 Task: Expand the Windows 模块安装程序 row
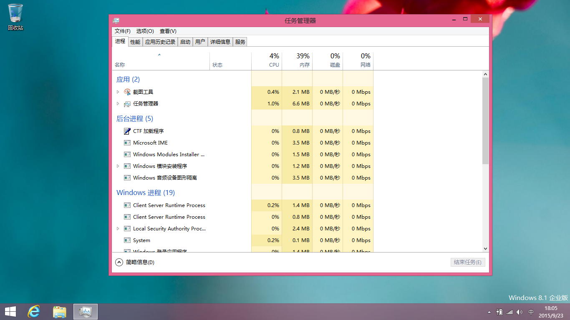click(x=118, y=166)
